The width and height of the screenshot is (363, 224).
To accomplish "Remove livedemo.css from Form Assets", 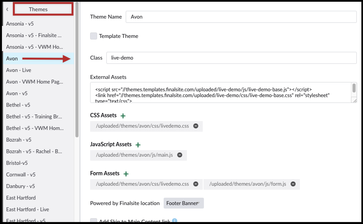I will (196, 184).
